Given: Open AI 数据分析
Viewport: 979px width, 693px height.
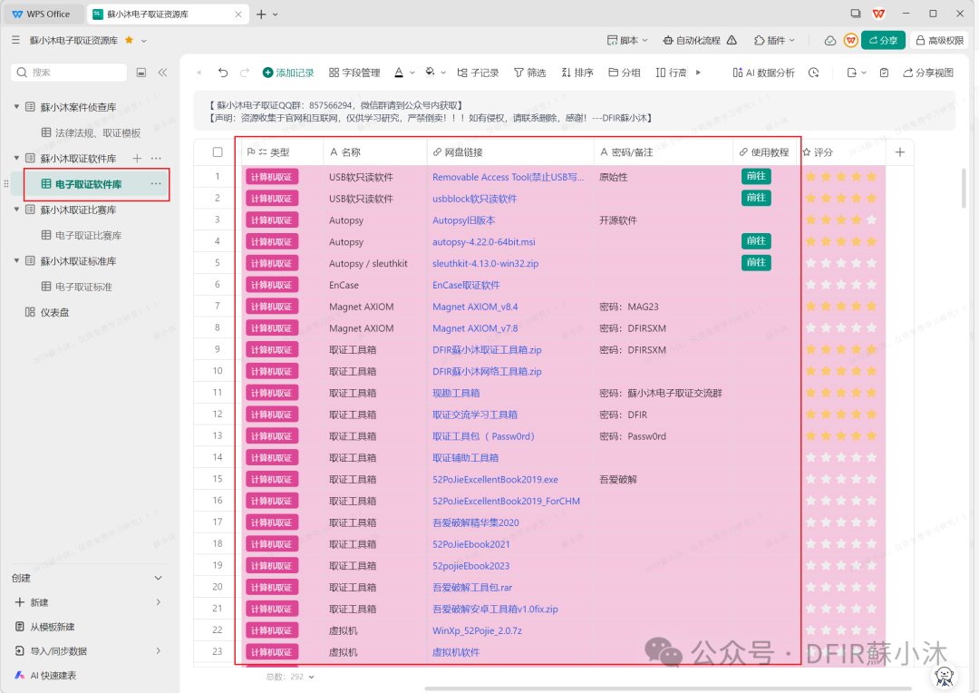Looking at the screenshot, I should tap(763, 73).
